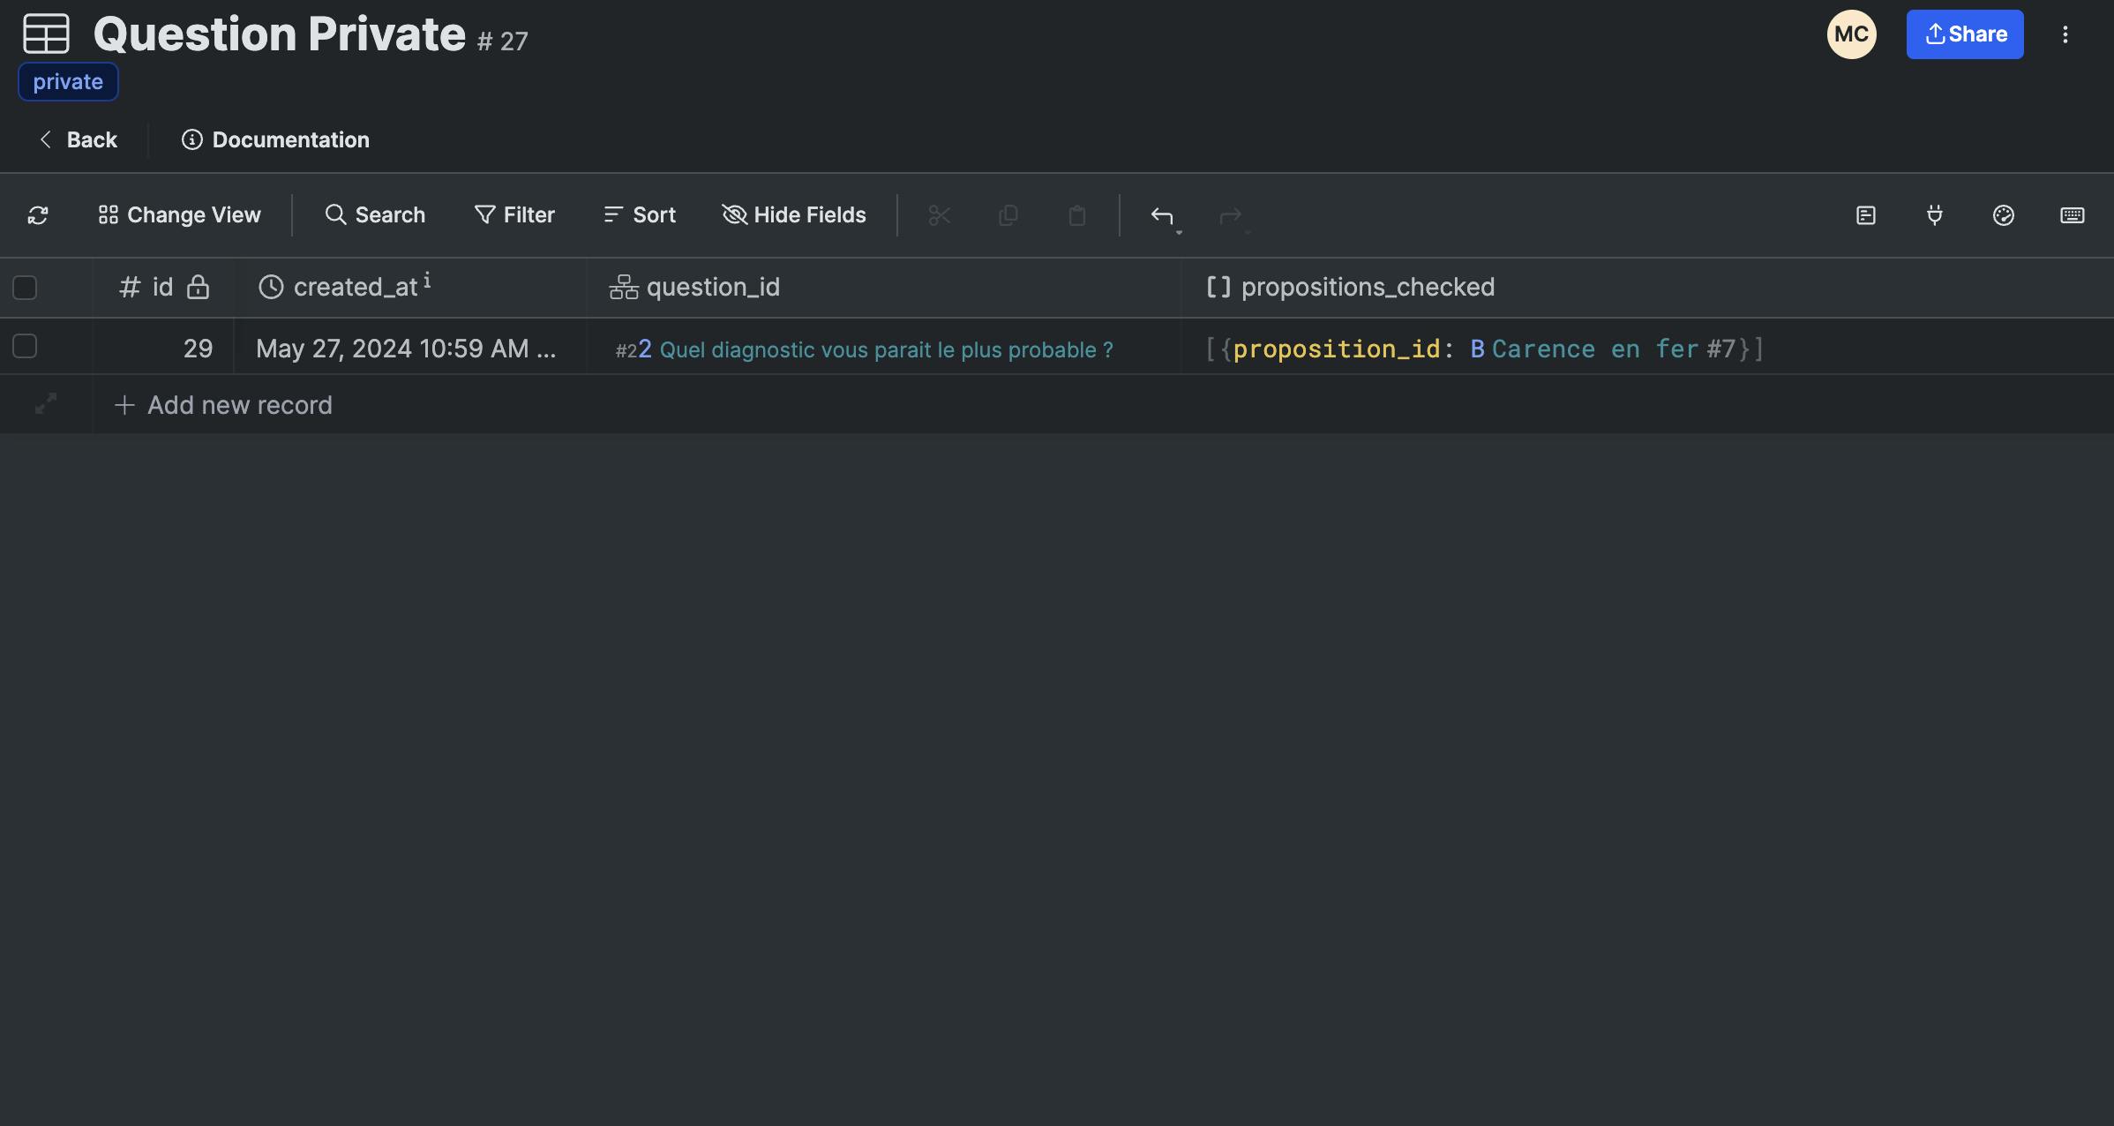This screenshot has height=1126, width=2114.
Task: Click the scissors cut icon
Action: point(940,215)
